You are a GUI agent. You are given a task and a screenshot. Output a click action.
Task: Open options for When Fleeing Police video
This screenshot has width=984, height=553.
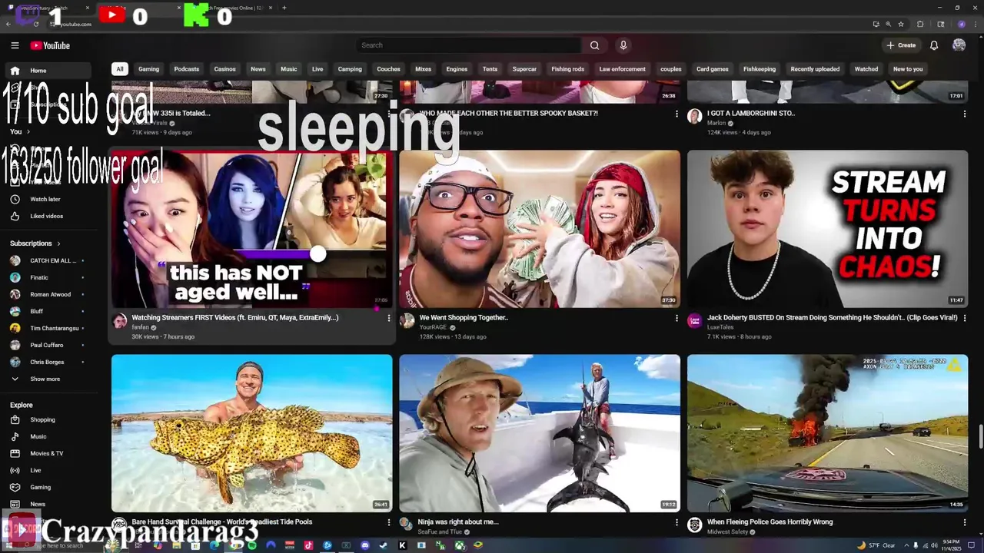964,522
